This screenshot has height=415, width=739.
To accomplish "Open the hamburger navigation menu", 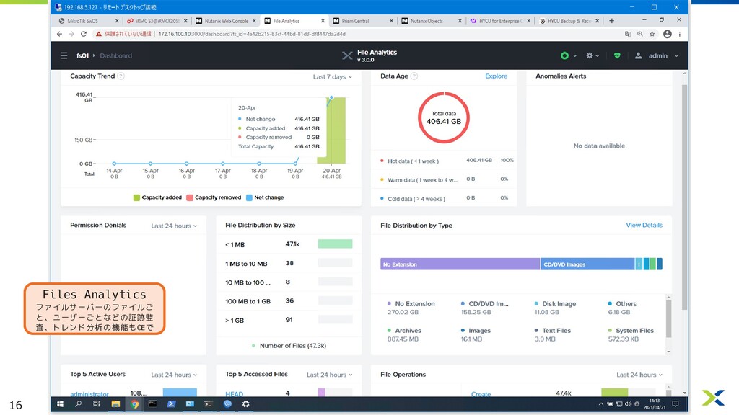I will click(x=64, y=55).
